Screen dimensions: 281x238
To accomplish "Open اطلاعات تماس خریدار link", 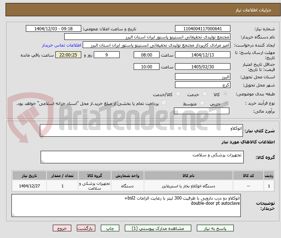I will coord(62,45).
